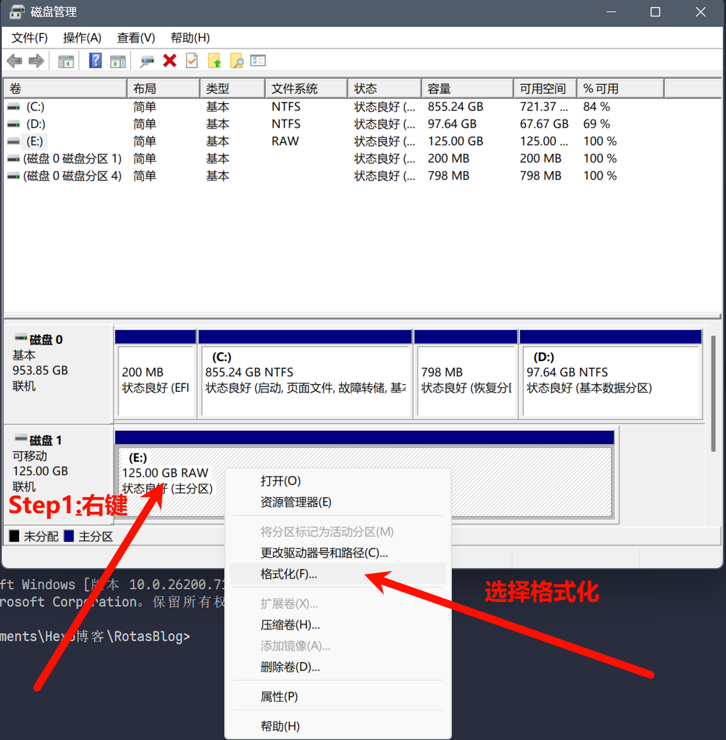Image resolution: width=726 pixels, height=740 pixels.
Task: Select the (D:) volume row in list
Action: [36, 124]
